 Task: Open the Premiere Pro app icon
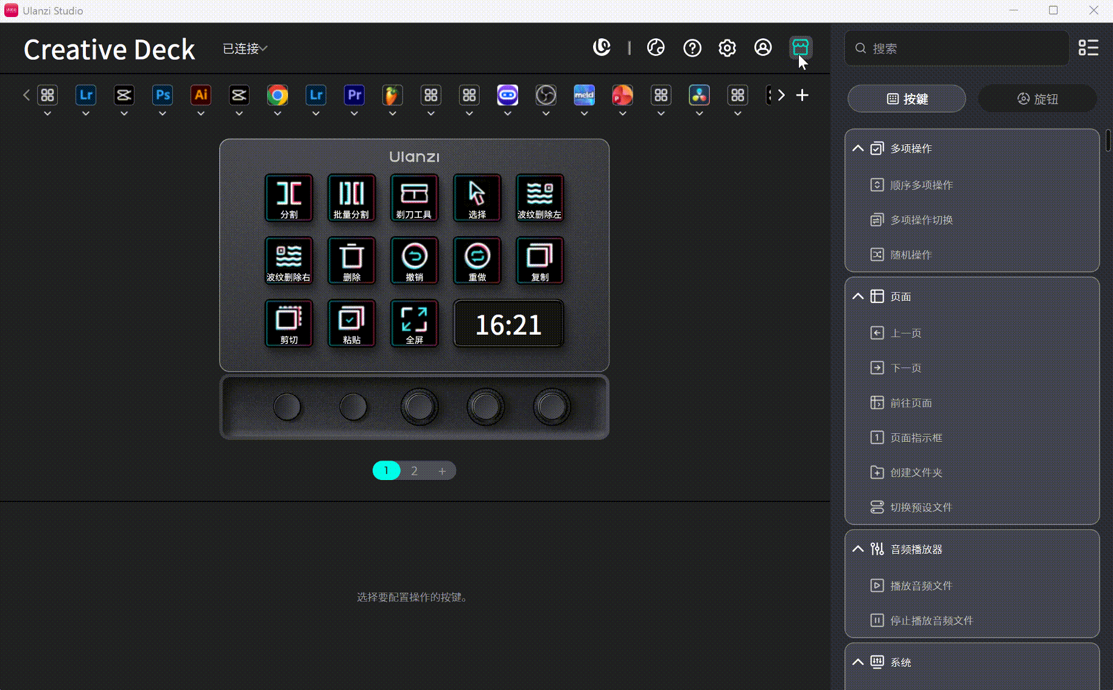pyautogui.click(x=354, y=95)
